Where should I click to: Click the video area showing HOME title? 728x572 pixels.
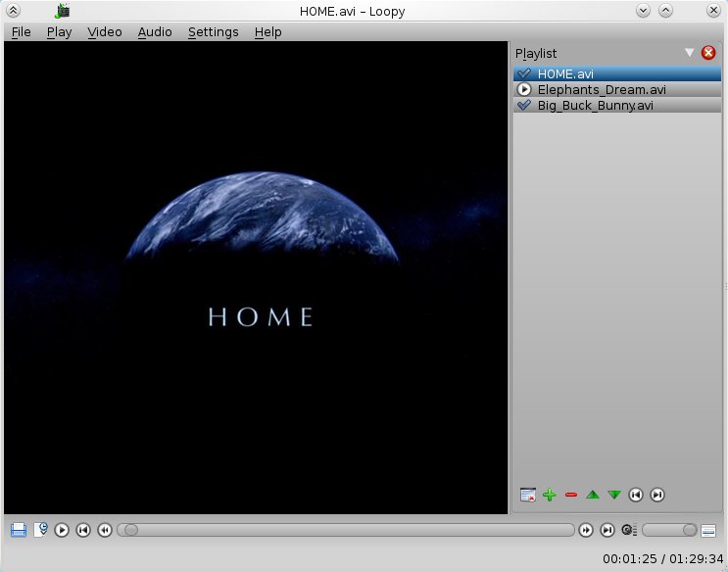click(x=256, y=277)
